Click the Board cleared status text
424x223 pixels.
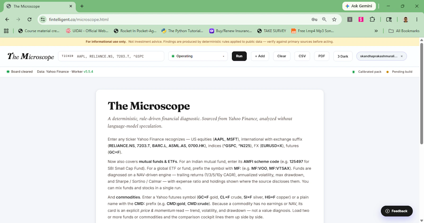[22, 71]
